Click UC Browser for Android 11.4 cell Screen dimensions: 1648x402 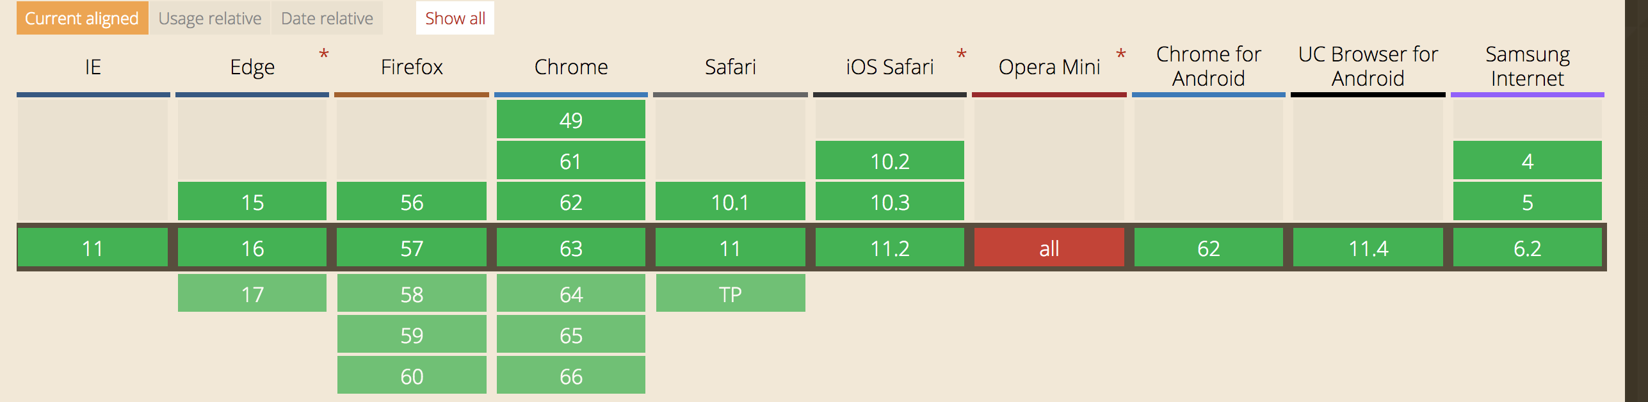pyautogui.click(x=1368, y=248)
